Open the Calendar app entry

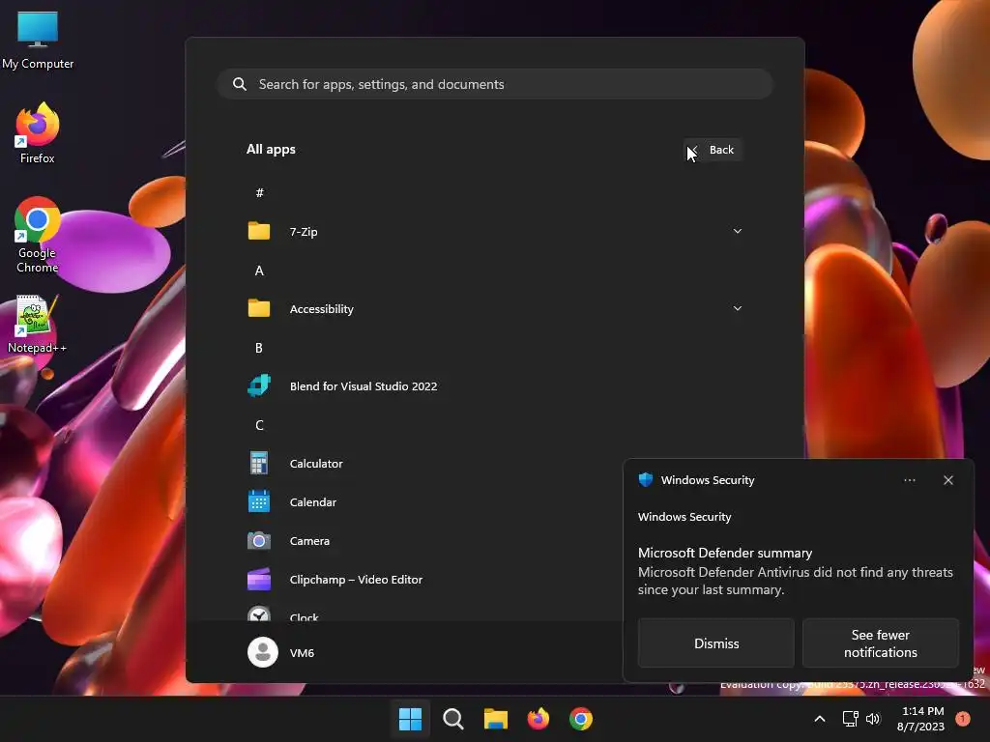tap(495, 501)
